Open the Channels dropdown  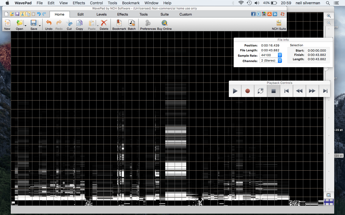(280, 61)
